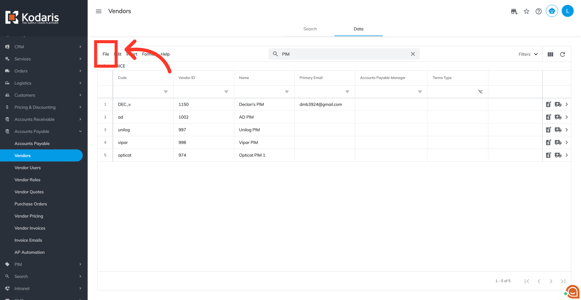Create invoice icon for opticat row
The image size is (581, 300).
tap(549, 155)
